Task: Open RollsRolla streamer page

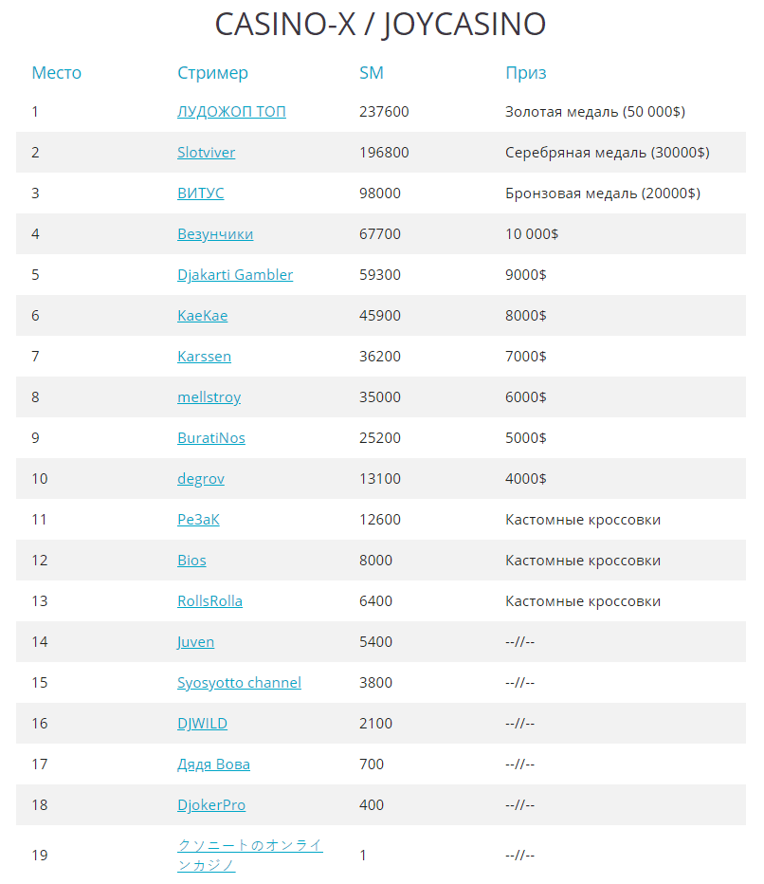Action: pyautogui.click(x=209, y=601)
